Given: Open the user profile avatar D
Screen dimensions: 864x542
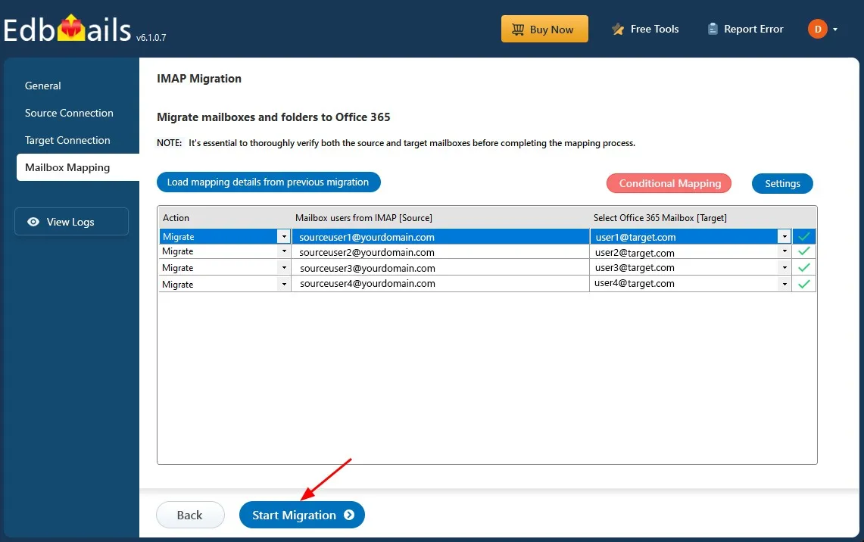Looking at the screenshot, I should pos(818,29).
